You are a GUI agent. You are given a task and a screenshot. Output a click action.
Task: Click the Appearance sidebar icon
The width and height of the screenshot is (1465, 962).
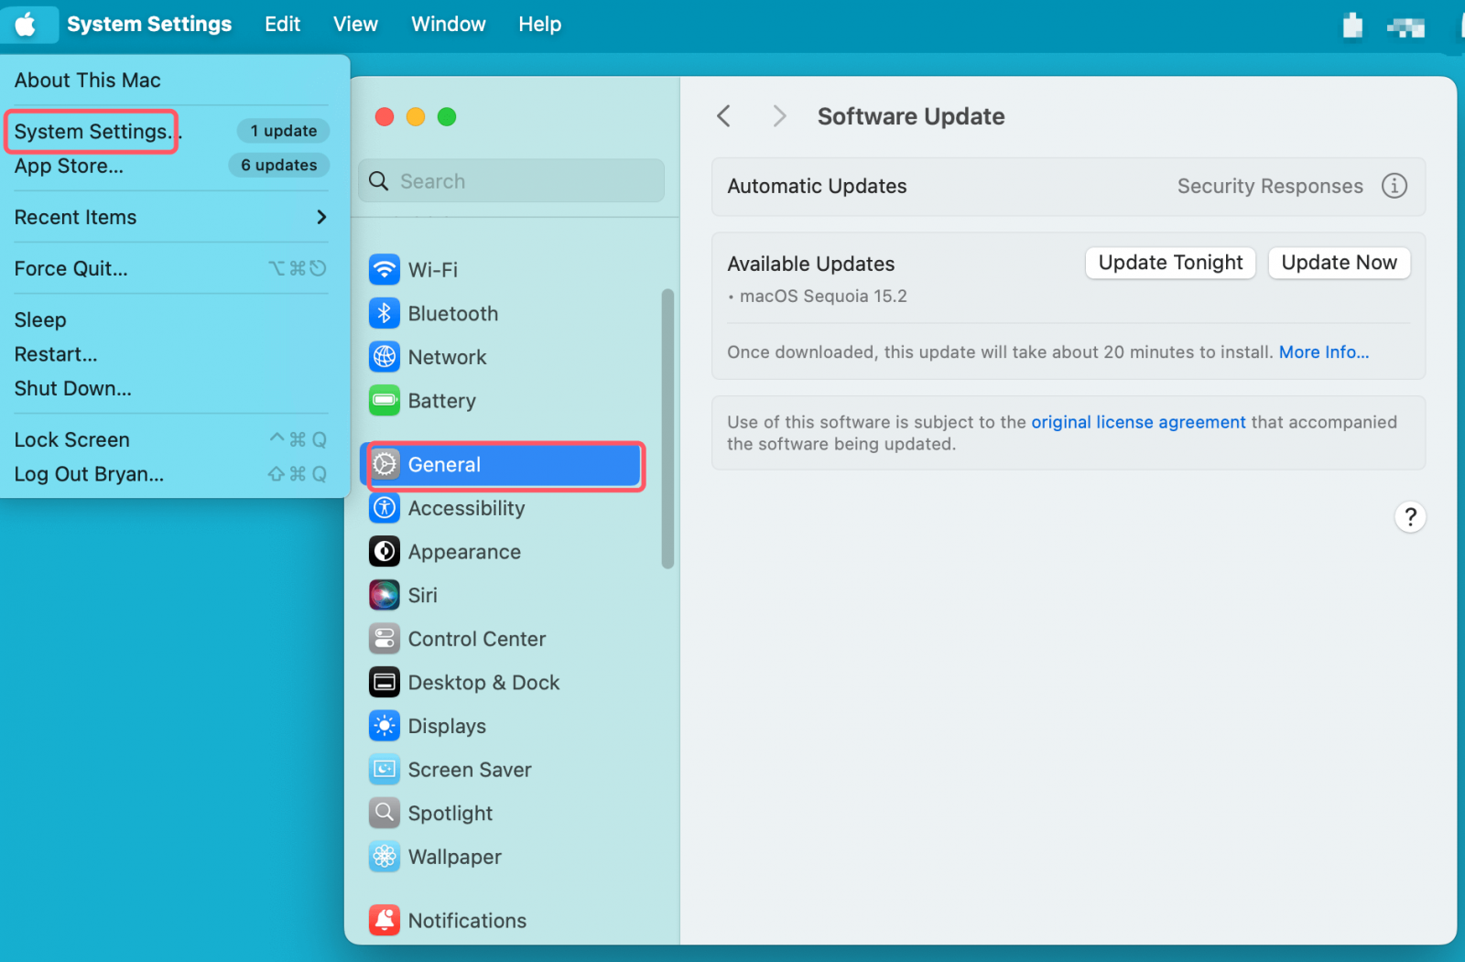pos(385,552)
